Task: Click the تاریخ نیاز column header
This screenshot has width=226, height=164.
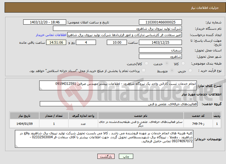Action: [25, 116]
